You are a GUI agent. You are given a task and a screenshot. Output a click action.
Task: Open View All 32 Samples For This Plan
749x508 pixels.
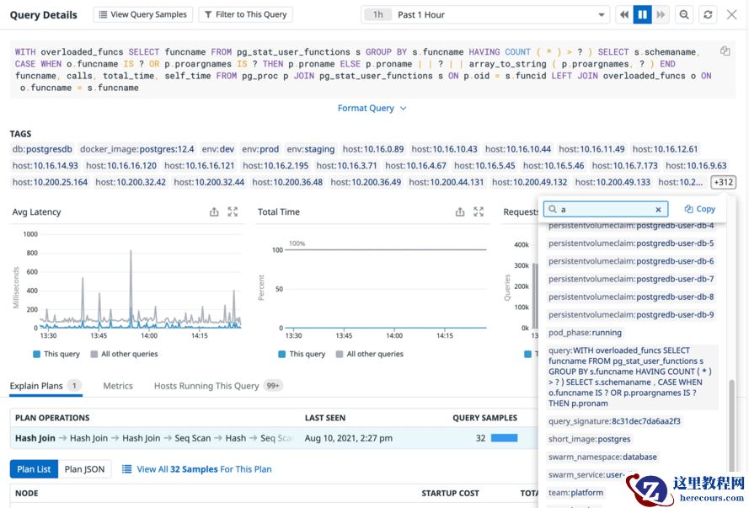pyautogui.click(x=197, y=469)
